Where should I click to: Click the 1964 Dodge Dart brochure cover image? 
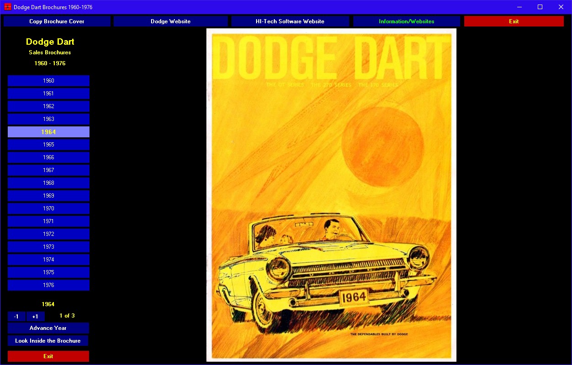[331, 195]
